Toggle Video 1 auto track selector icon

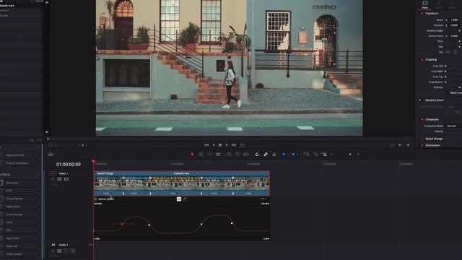point(59,179)
